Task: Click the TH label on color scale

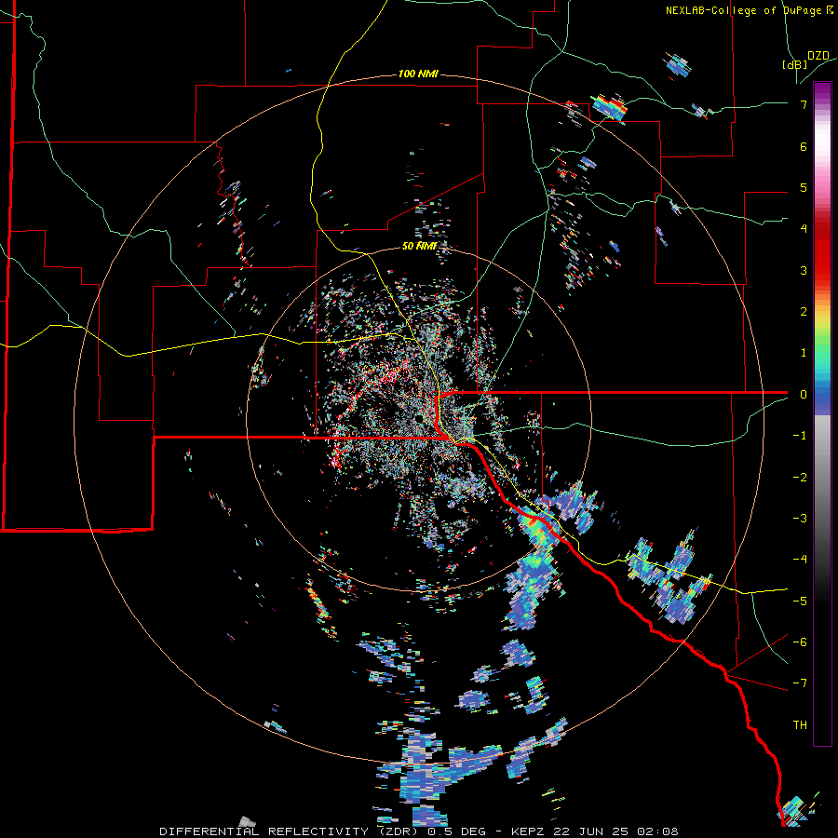Action: pyautogui.click(x=800, y=725)
